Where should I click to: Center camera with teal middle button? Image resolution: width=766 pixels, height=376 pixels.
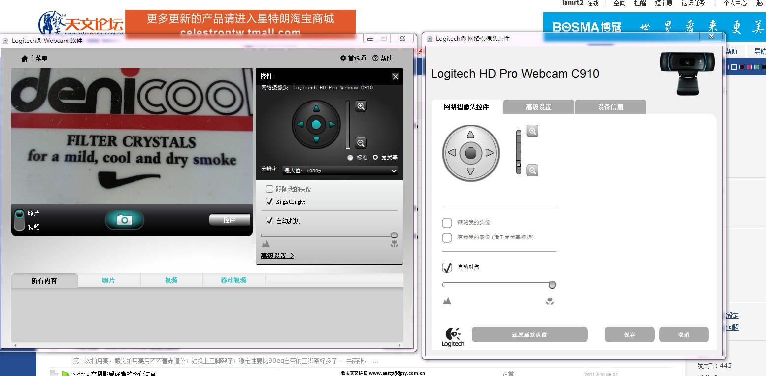tap(316, 125)
